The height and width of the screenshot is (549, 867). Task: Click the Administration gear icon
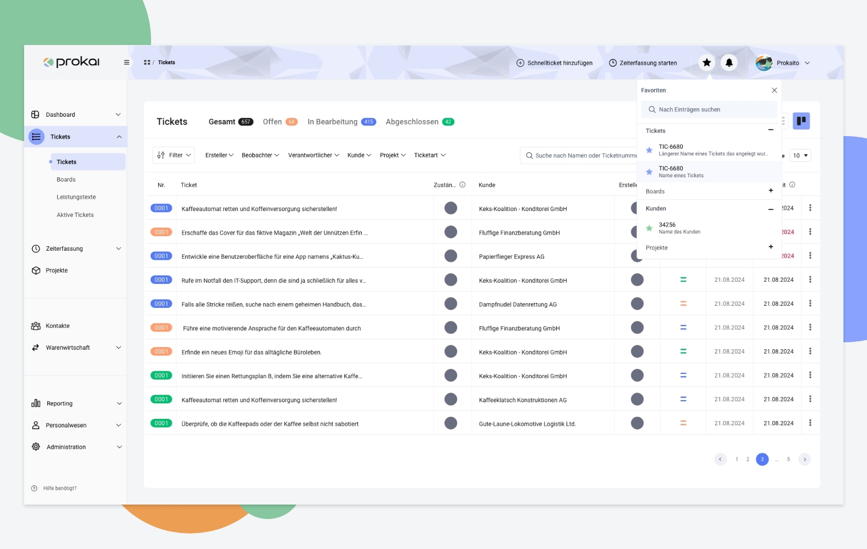36,447
